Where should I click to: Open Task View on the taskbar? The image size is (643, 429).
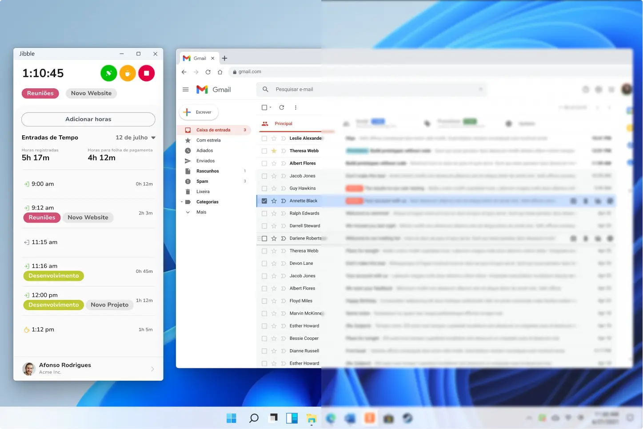(274, 418)
